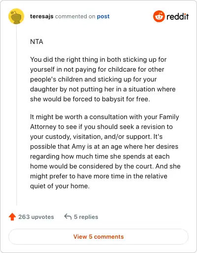Click the paragraph starting "It might be worth"
Screen dimensions: 197x253
105,151
